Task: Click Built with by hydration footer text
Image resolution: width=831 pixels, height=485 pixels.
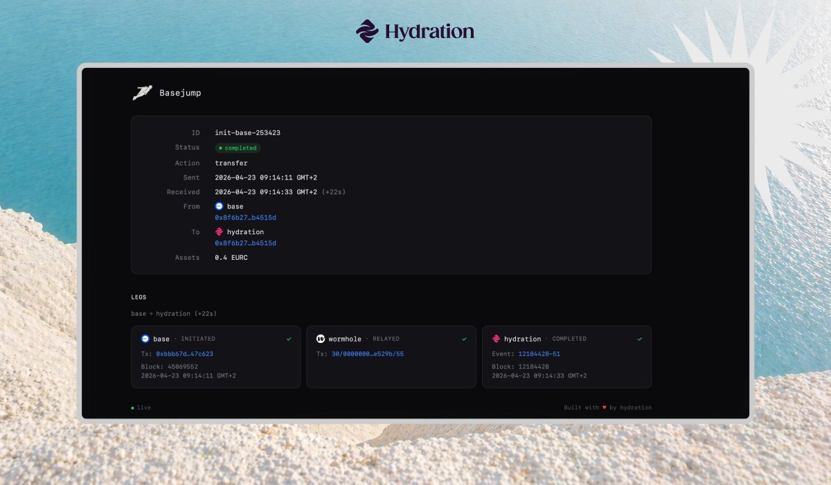Action: pyautogui.click(x=608, y=408)
